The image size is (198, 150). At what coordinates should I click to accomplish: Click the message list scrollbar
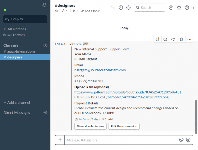[x=196, y=116]
